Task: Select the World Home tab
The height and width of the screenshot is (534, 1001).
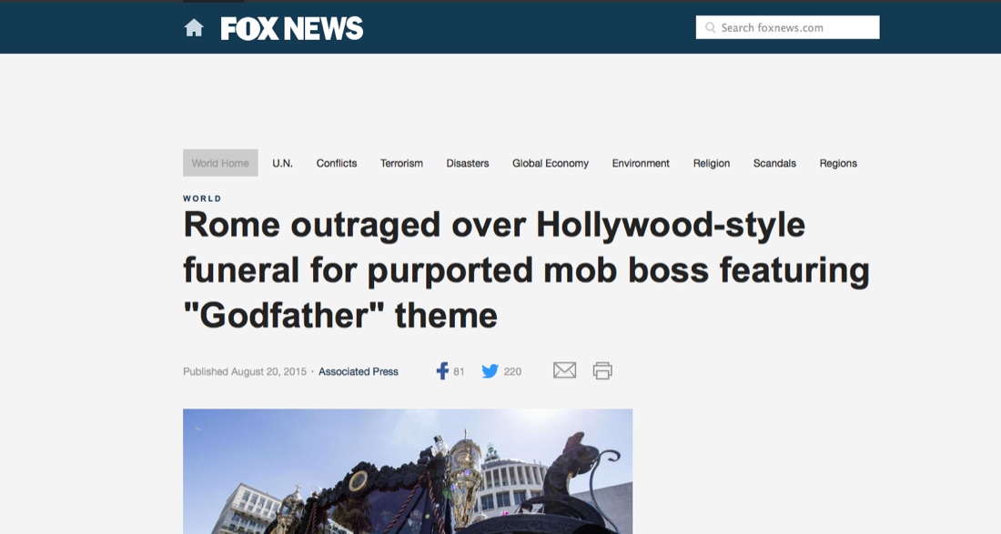Action: [x=220, y=163]
